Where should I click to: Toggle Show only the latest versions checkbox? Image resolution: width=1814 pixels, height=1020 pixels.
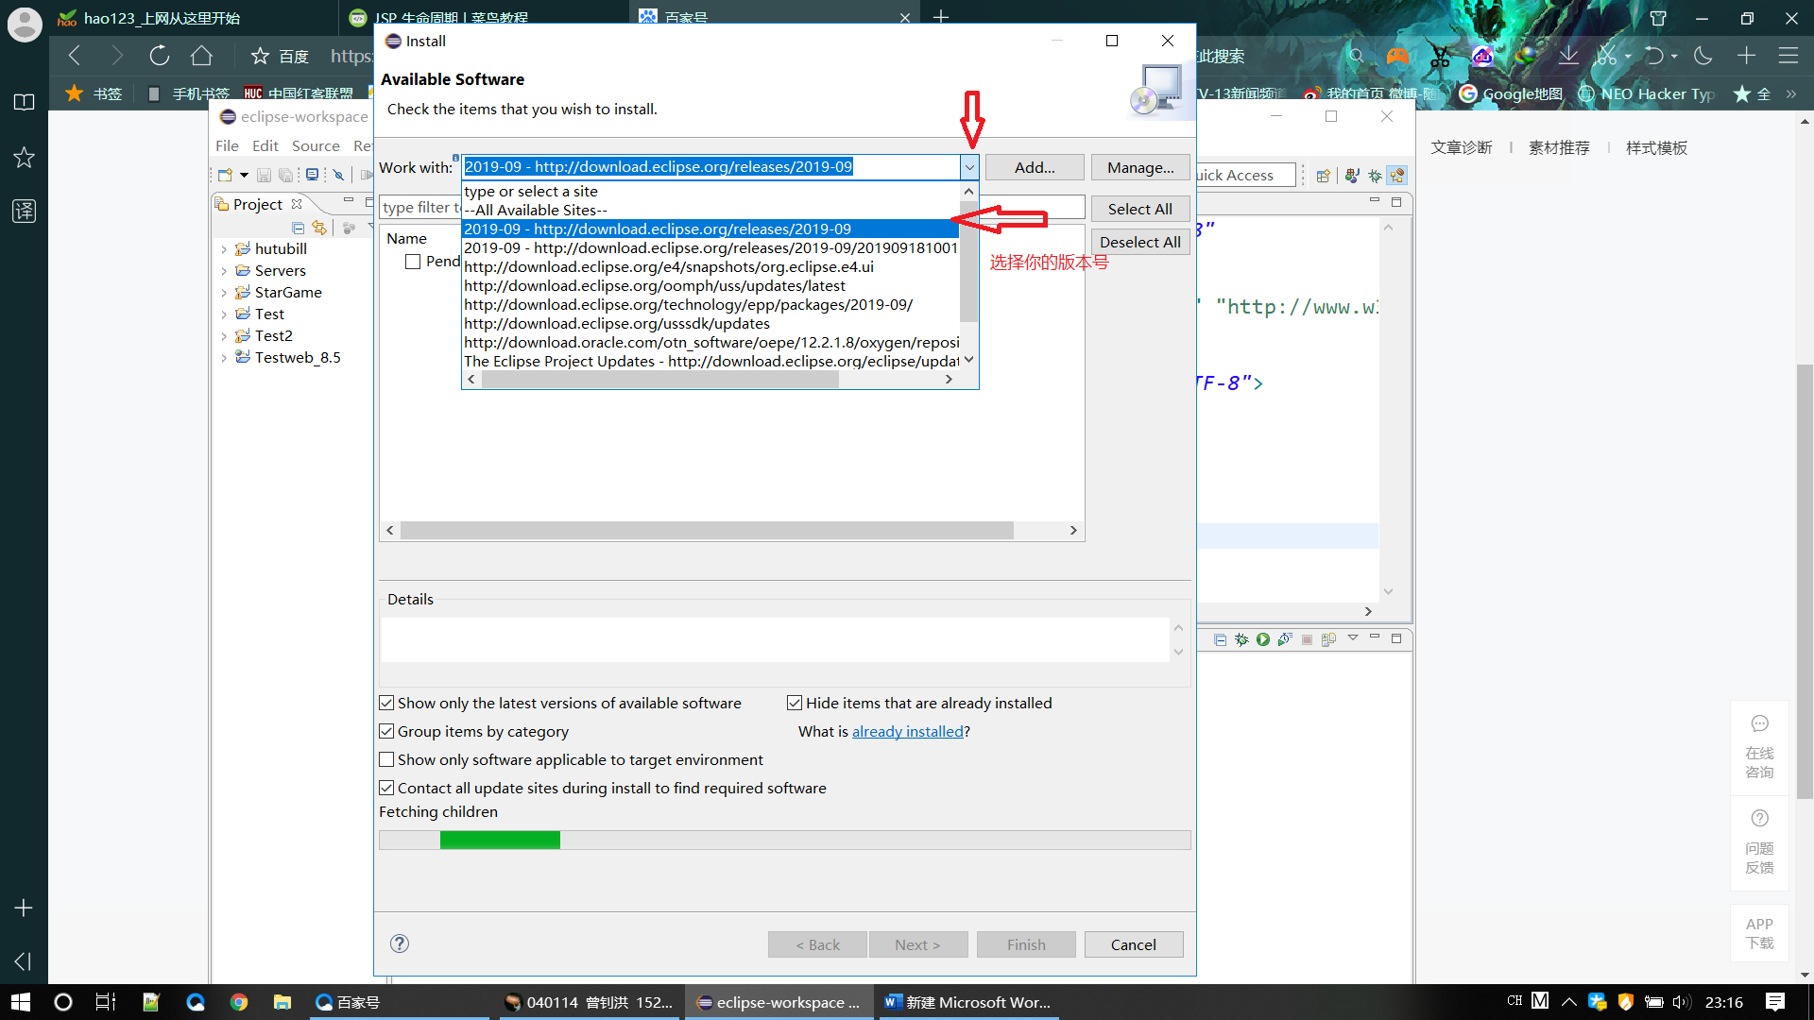click(386, 703)
